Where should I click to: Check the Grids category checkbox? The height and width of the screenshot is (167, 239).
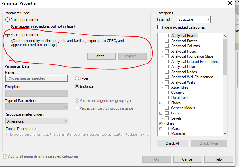pyautogui.click(x=167, y=113)
